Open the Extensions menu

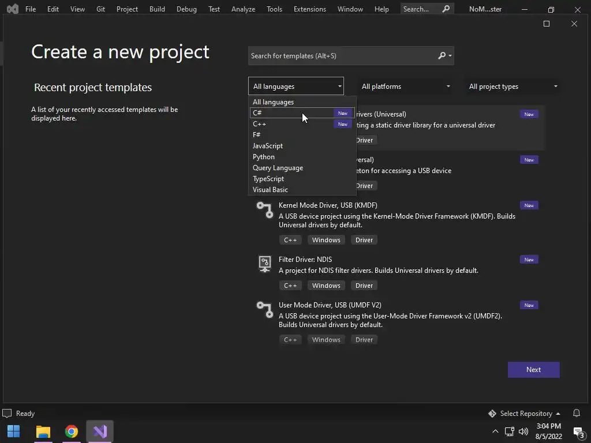310,9
